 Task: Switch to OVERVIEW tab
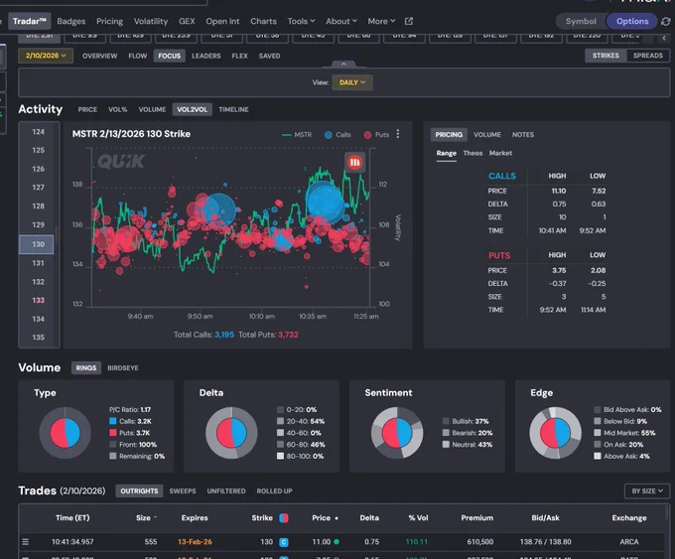click(99, 56)
